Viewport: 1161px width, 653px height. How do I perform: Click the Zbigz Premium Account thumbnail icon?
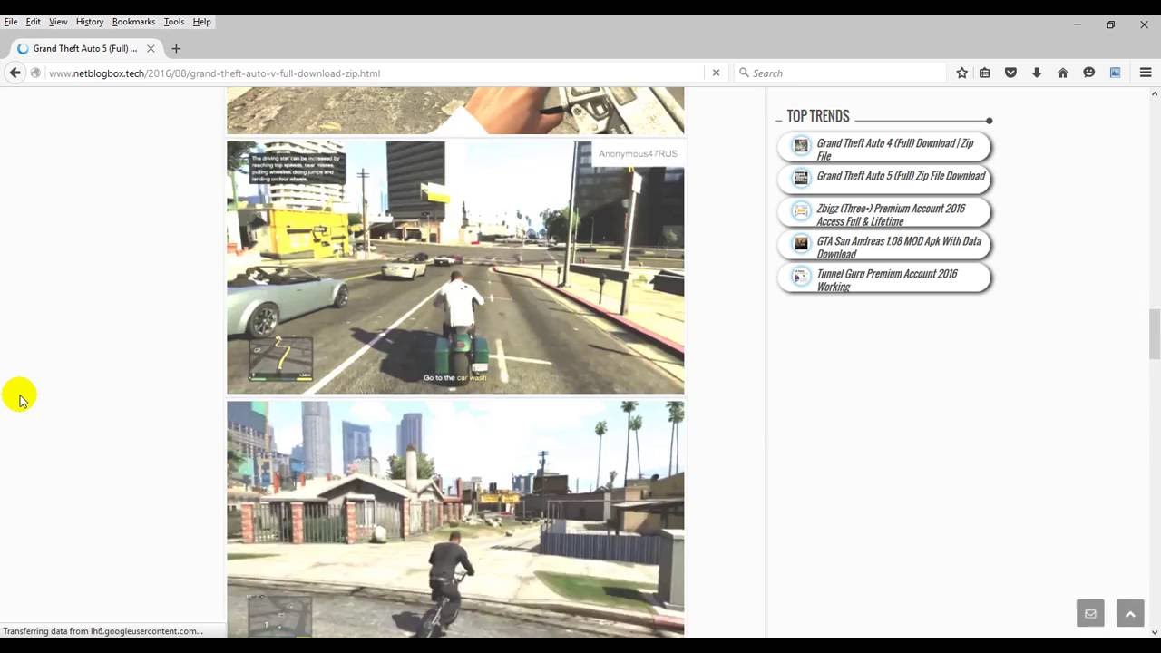click(x=801, y=210)
